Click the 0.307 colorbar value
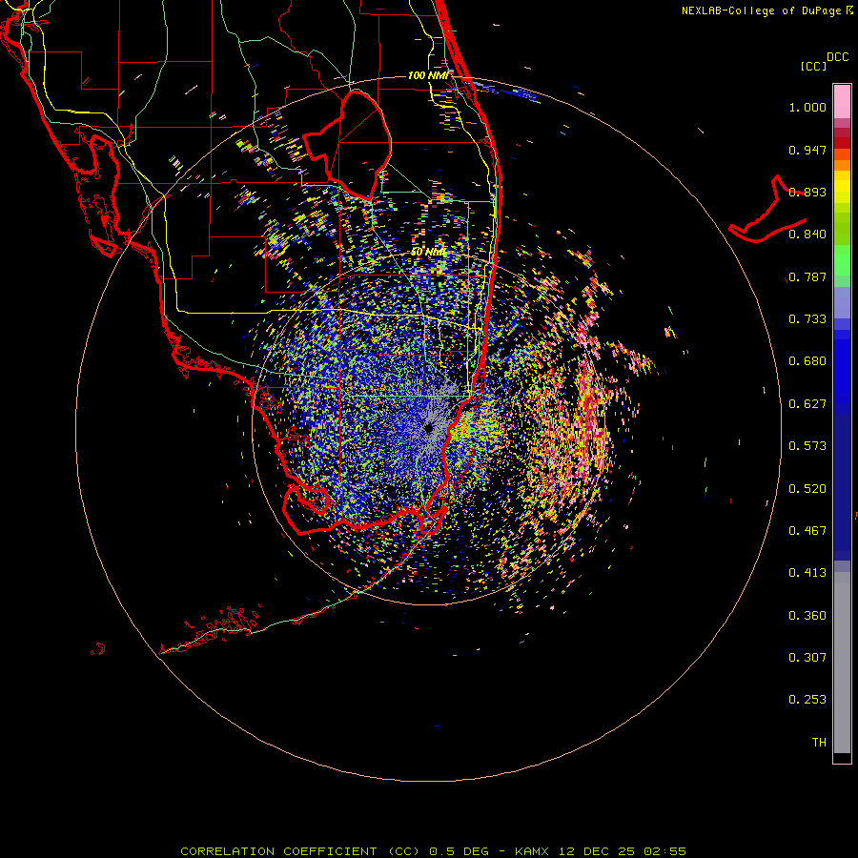Image resolution: width=858 pixels, height=858 pixels. 807,658
